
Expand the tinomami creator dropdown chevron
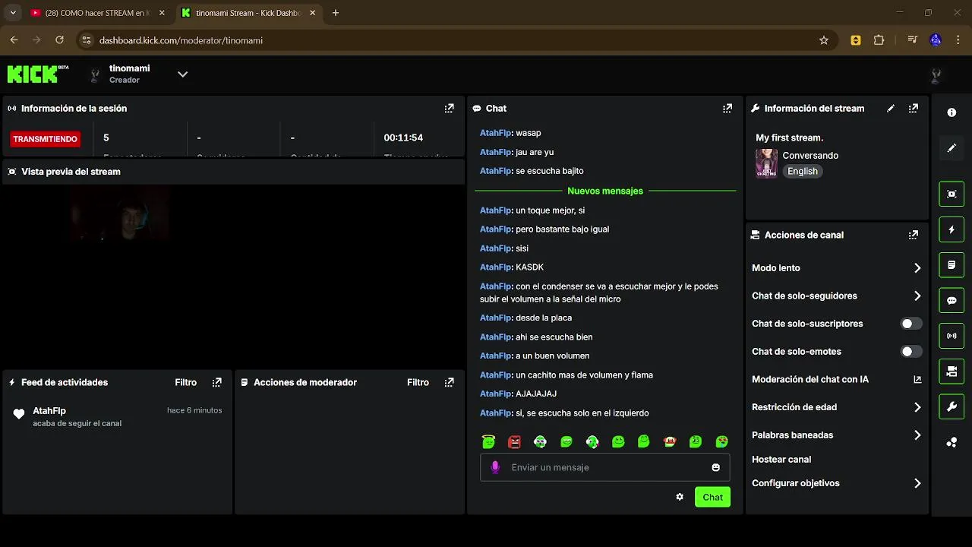(182, 74)
